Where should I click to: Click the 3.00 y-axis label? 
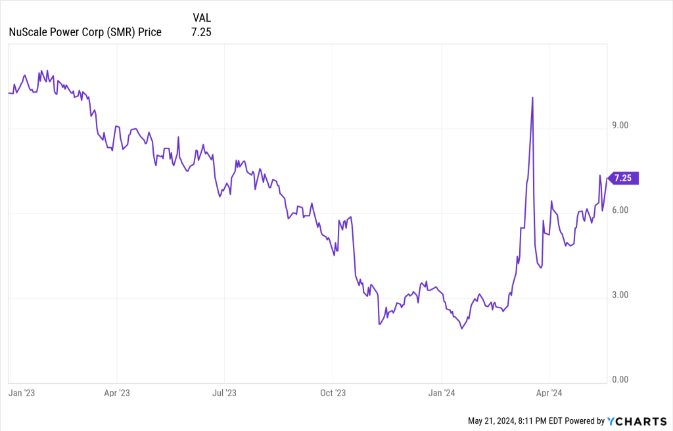pos(620,295)
